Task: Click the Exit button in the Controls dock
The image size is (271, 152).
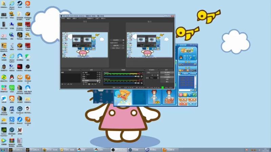Action: 167,81
